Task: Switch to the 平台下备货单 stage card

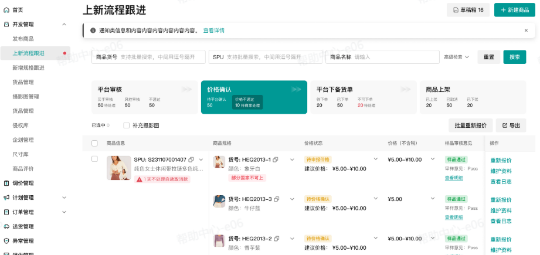Action: point(364,97)
